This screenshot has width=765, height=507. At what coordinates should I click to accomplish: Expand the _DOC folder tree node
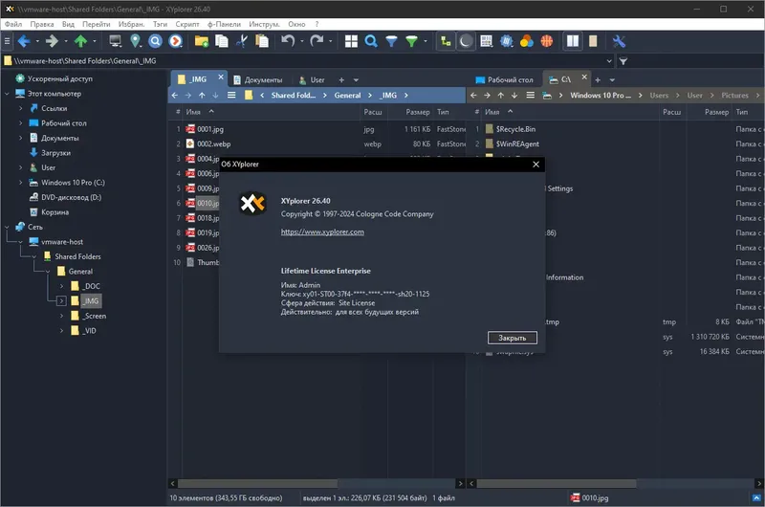click(x=61, y=286)
